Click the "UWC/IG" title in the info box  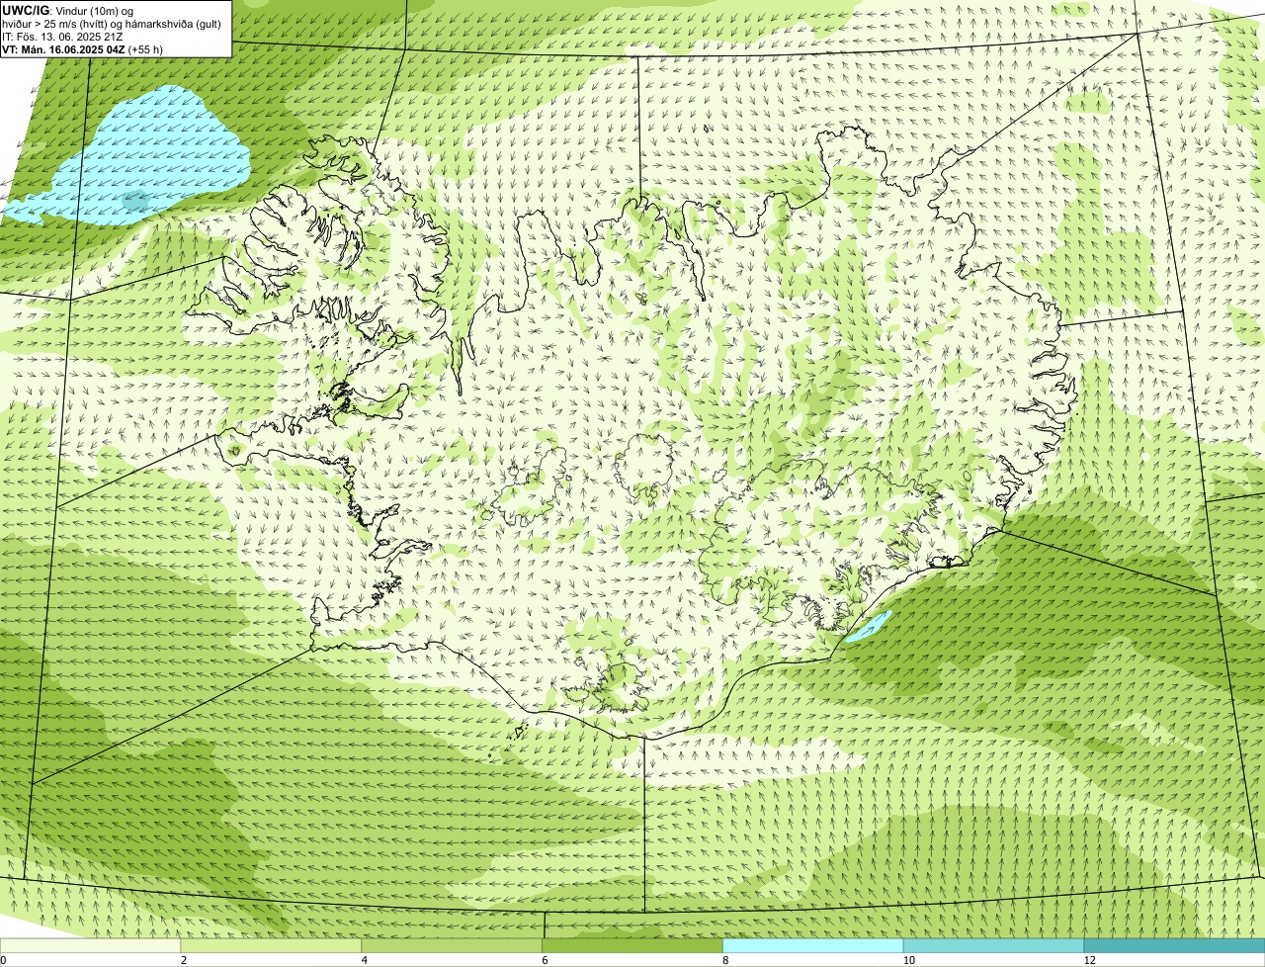[x=26, y=10]
